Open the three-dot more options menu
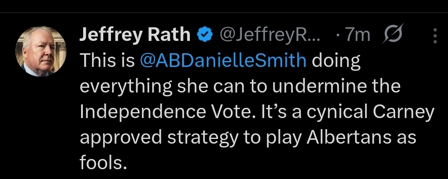 click(435, 36)
